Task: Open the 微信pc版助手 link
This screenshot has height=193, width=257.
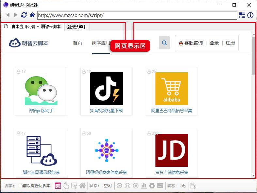Action: (x=41, y=111)
